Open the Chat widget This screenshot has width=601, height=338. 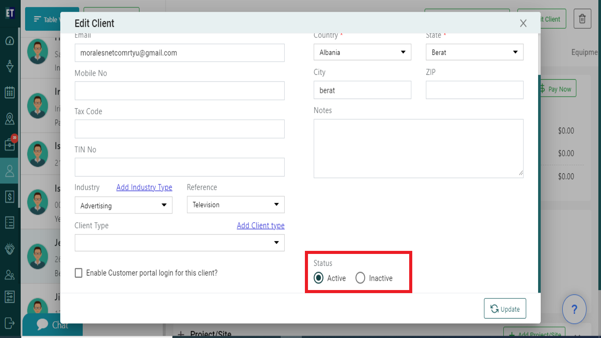click(x=52, y=325)
